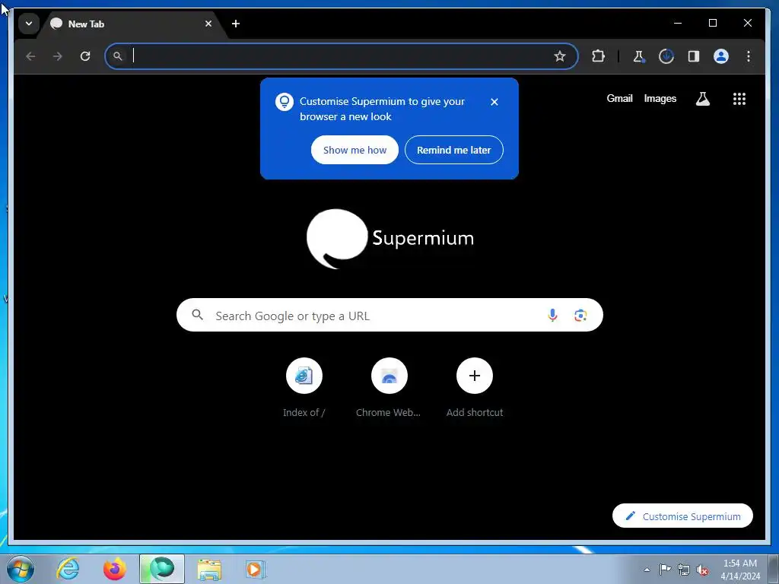The width and height of the screenshot is (779, 584).
Task: Go forward with the forward arrow
Action: tap(58, 56)
